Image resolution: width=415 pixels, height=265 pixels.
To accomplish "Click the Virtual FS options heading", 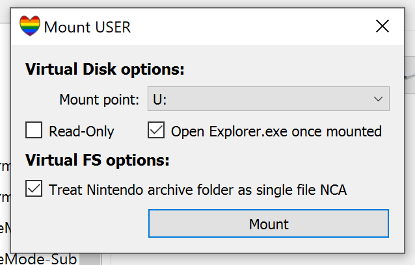I will tap(97, 160).
